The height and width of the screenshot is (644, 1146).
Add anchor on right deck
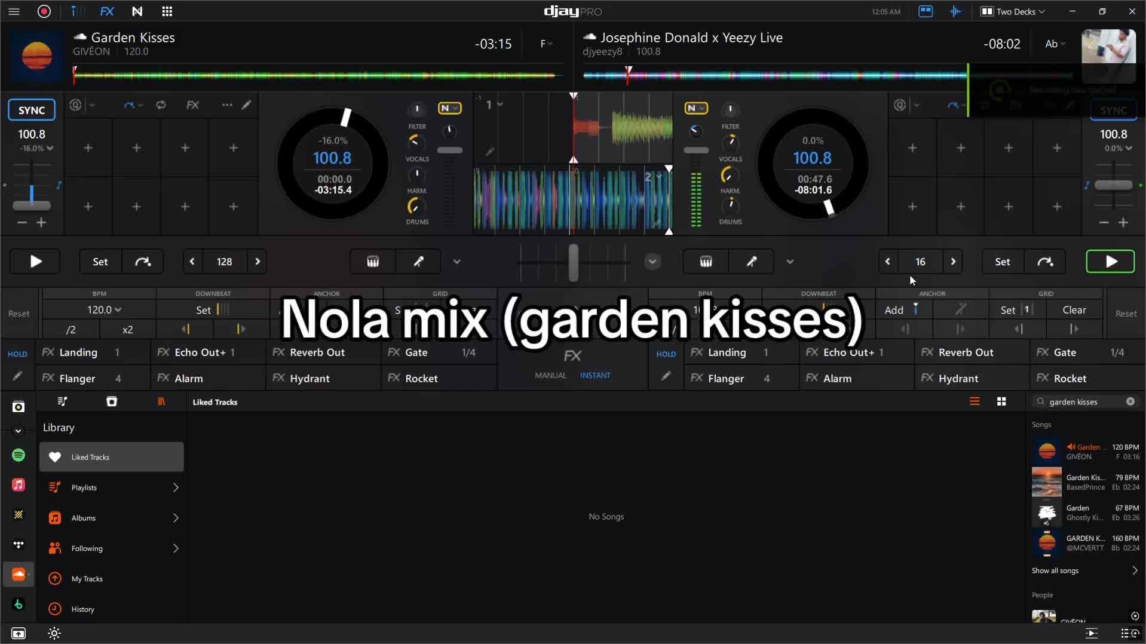(x=903, y=309)
